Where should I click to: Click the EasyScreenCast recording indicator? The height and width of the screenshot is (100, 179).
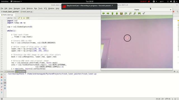click(145, 1)
